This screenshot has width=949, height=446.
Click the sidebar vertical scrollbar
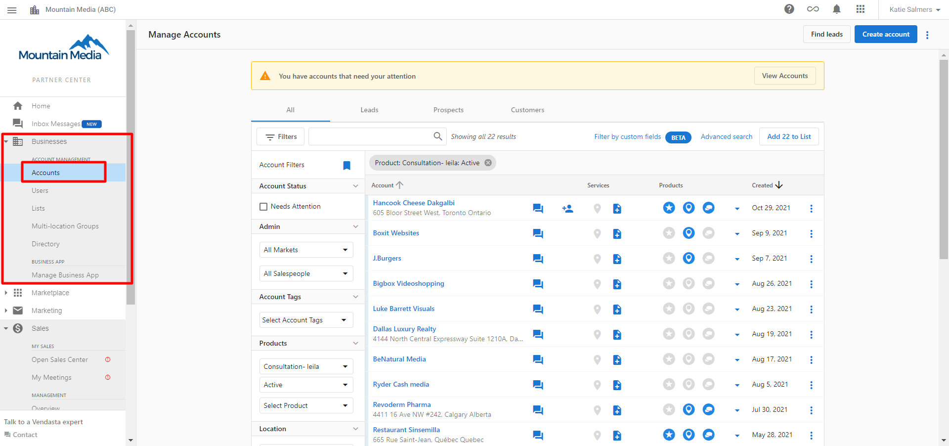[130, 168]
